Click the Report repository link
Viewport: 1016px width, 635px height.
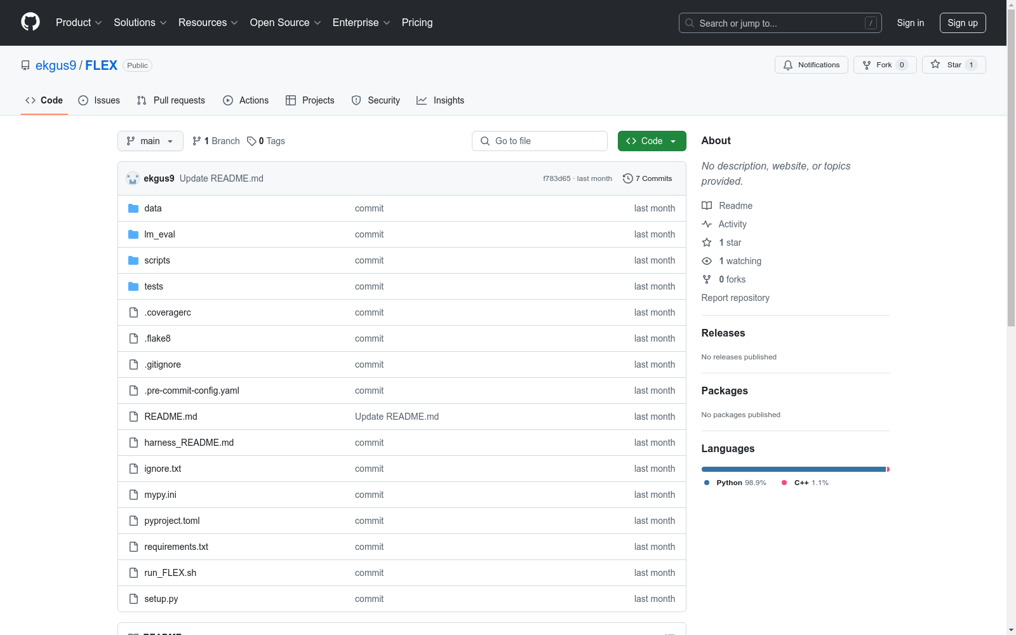tap(735, 298)
